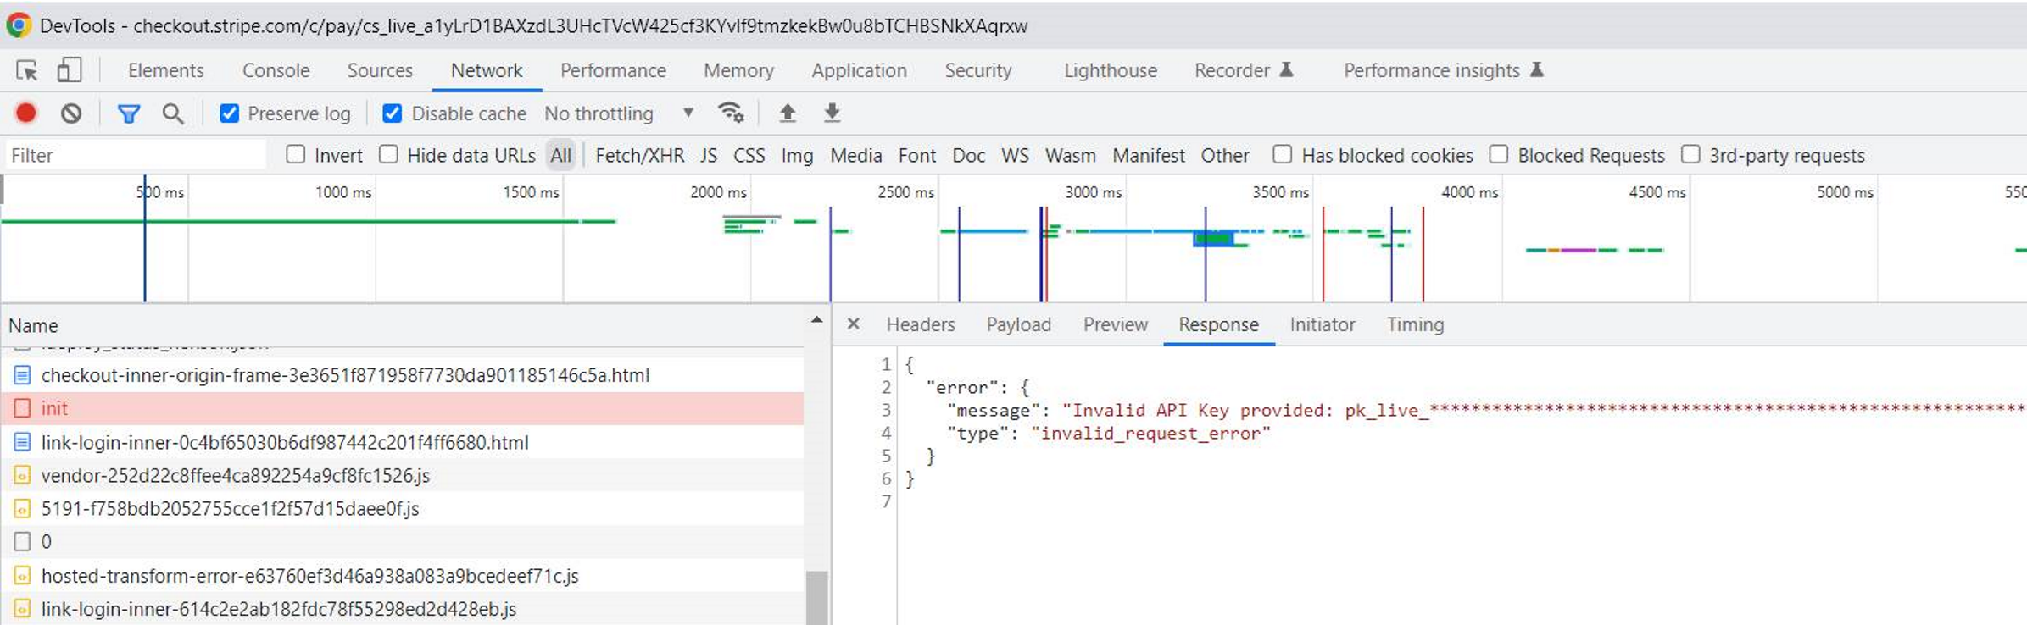Image resolution: width=2027 pixels, height=625 pixels.
Task: Open the No throttling dropdown
Action: point(619,113)
